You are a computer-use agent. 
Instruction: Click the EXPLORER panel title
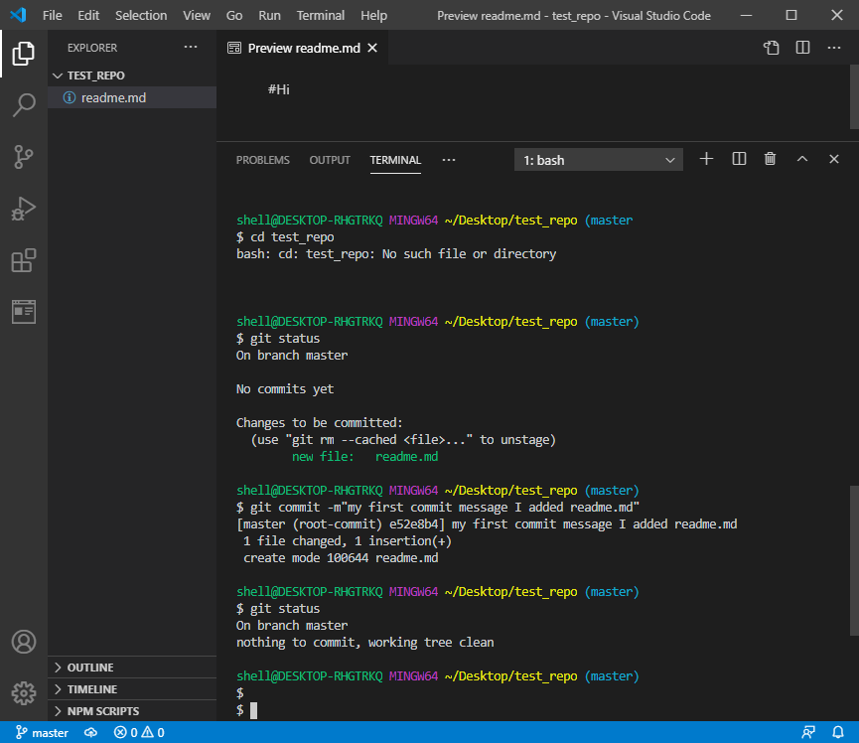[x=92, y=48]
